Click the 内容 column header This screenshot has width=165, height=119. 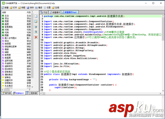coord(29,13)
